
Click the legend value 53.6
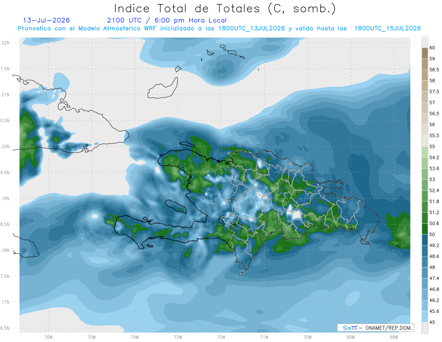[x=434, y=169]
